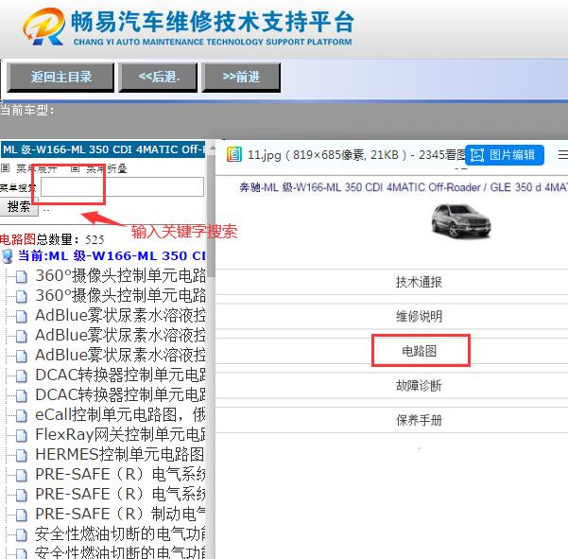Image resolution: width=568 pixels, height=559 pixels.
Task: Click the 返回主目录 button
Action: (x=60, y=78)
